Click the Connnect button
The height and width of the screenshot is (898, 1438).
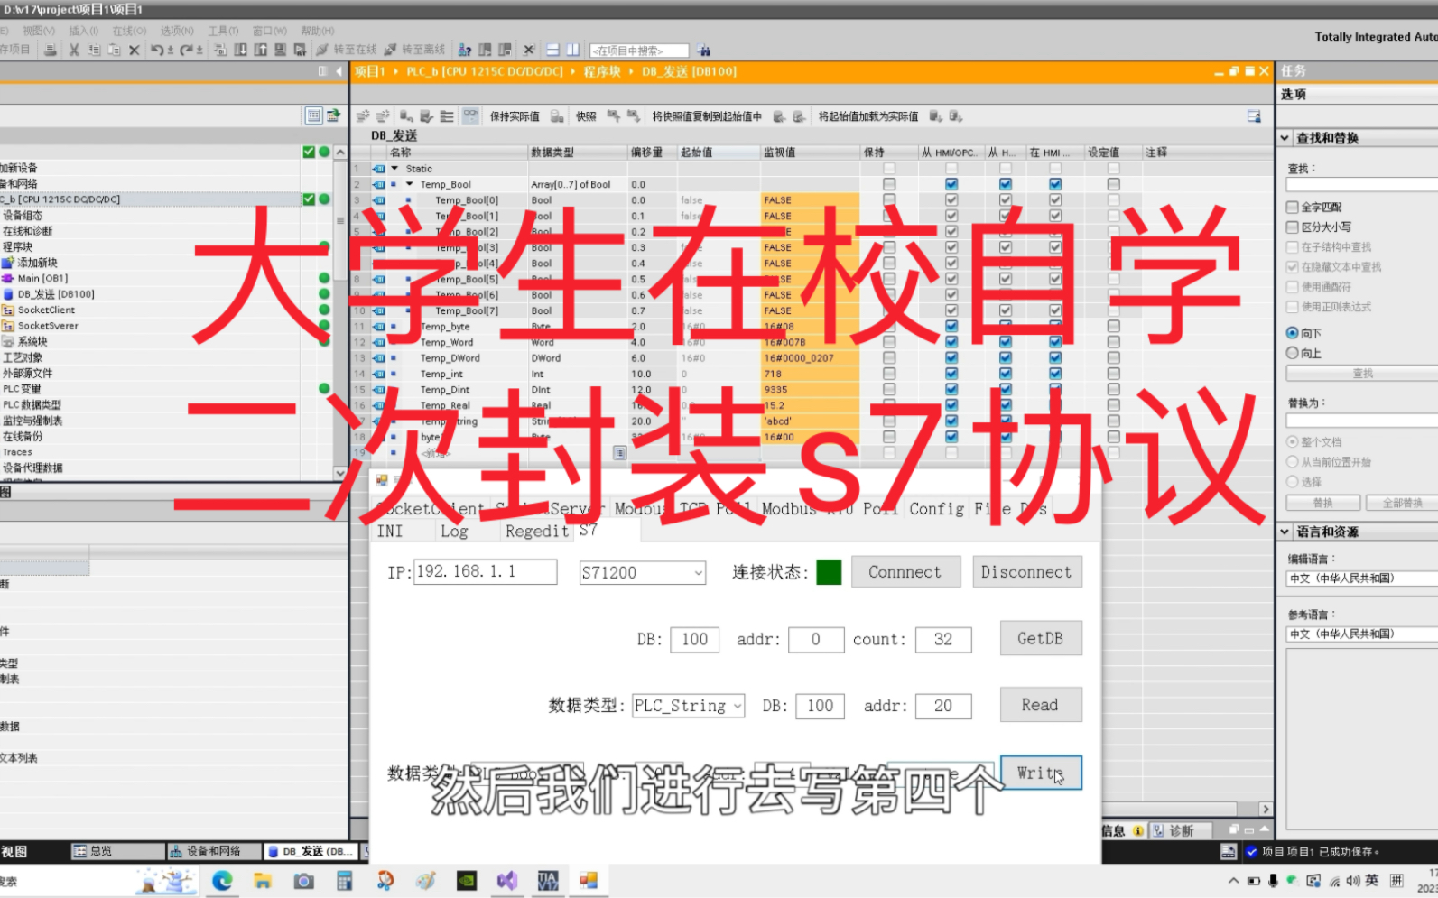pos(905,572)
